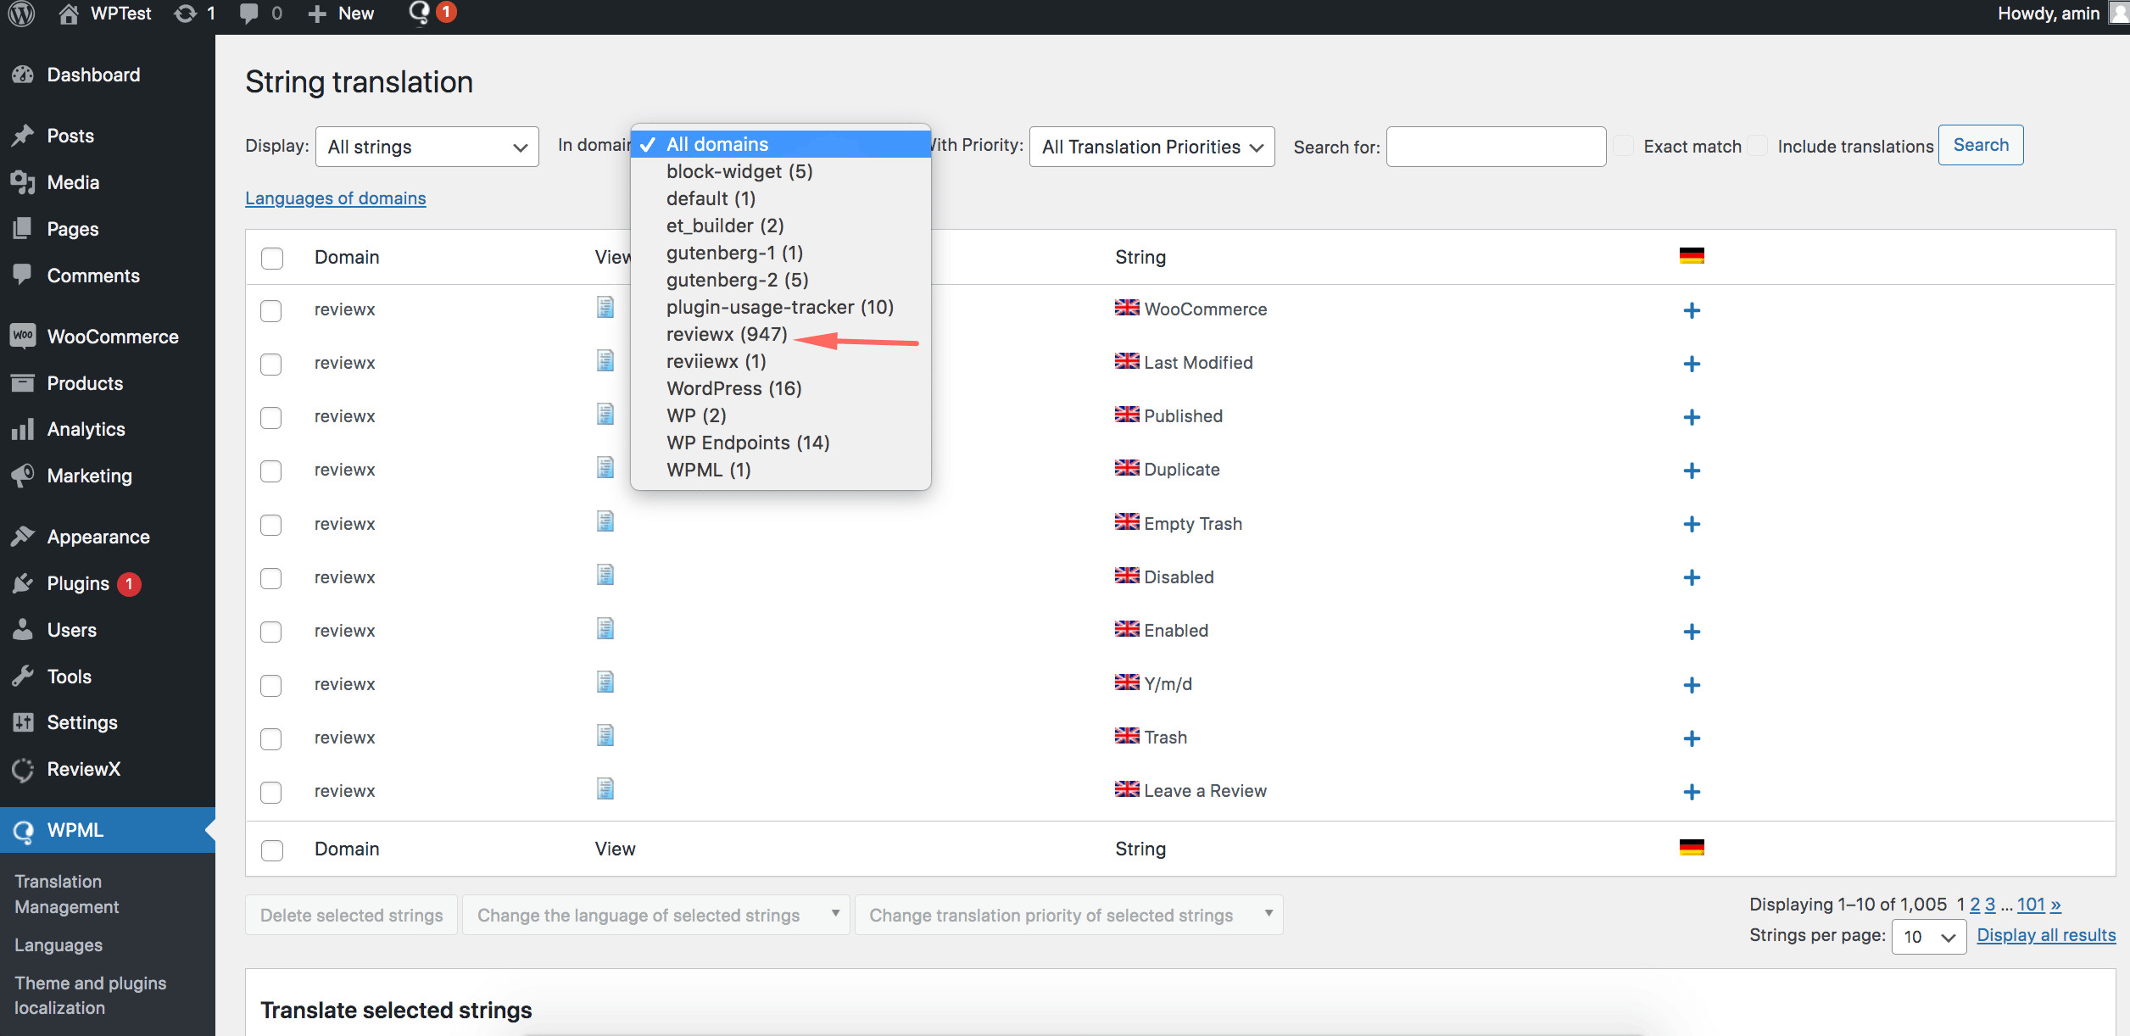The width and height of the screenshot is (2130, 1036).
Task: Expand the All Translation Priorities dropdown
Action: [x=1151, y=147]
